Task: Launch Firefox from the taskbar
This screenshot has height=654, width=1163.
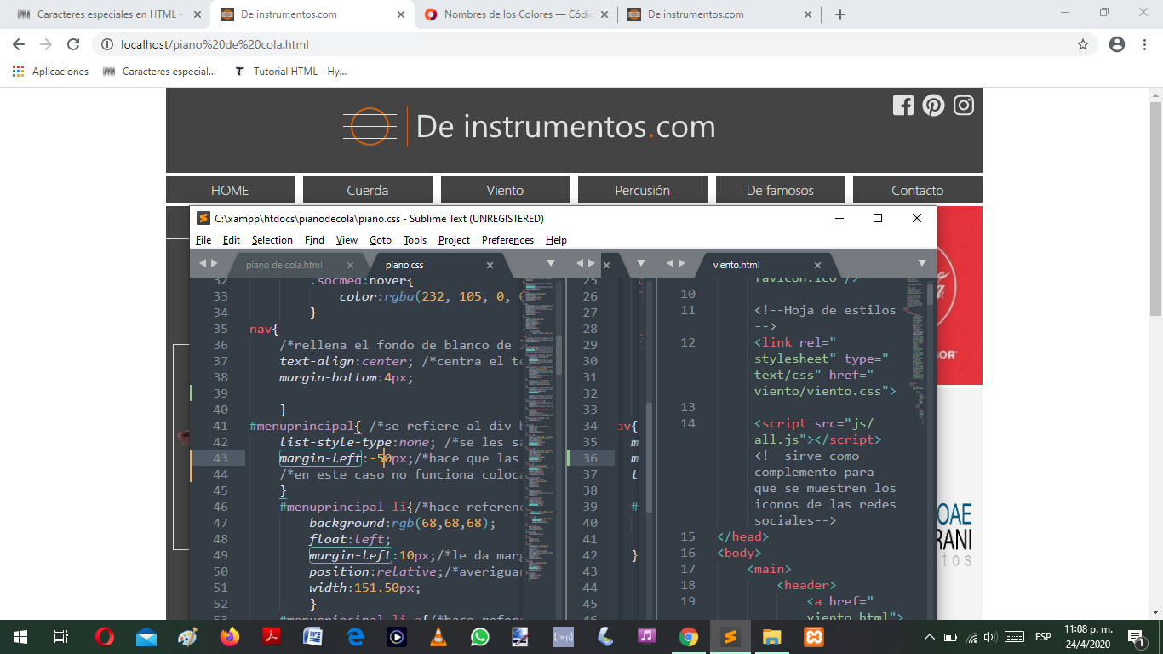Action: tap(230, 637)
